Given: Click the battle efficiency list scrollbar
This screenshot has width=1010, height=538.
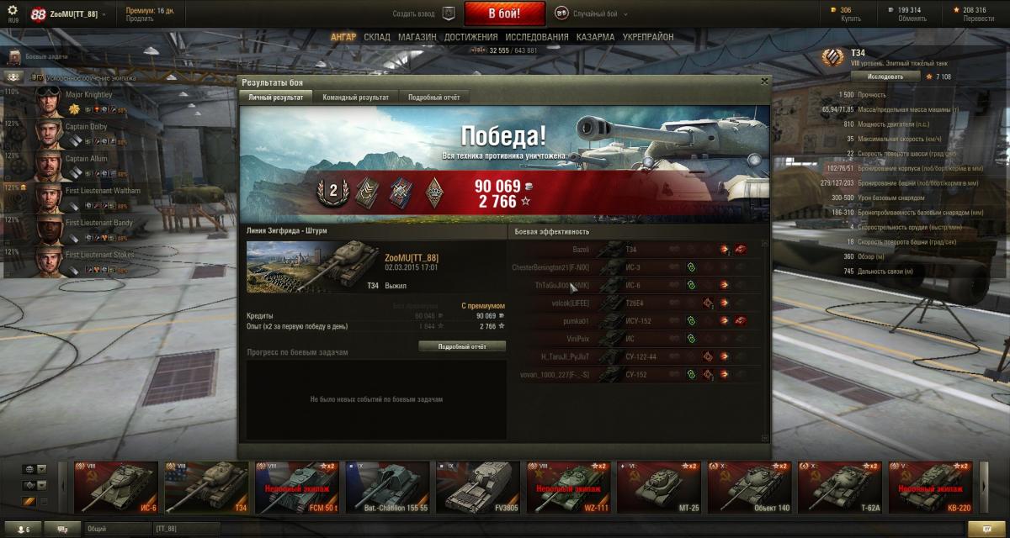Looking at the screenshot, I should 765,340.
